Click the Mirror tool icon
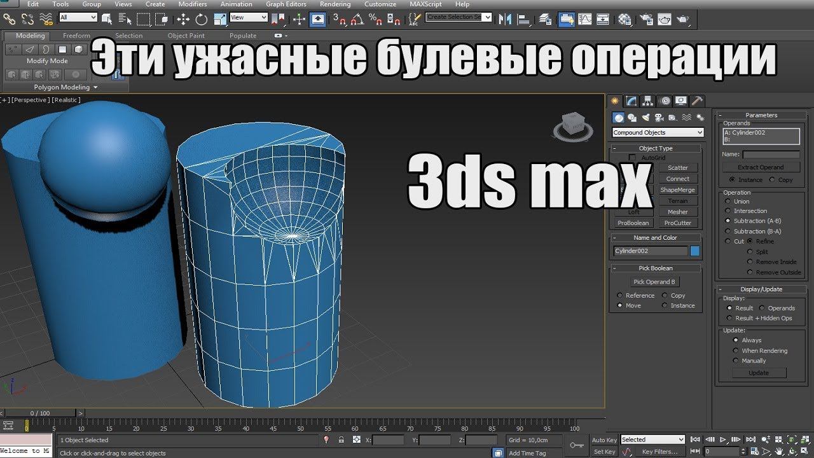 (506, 19)
